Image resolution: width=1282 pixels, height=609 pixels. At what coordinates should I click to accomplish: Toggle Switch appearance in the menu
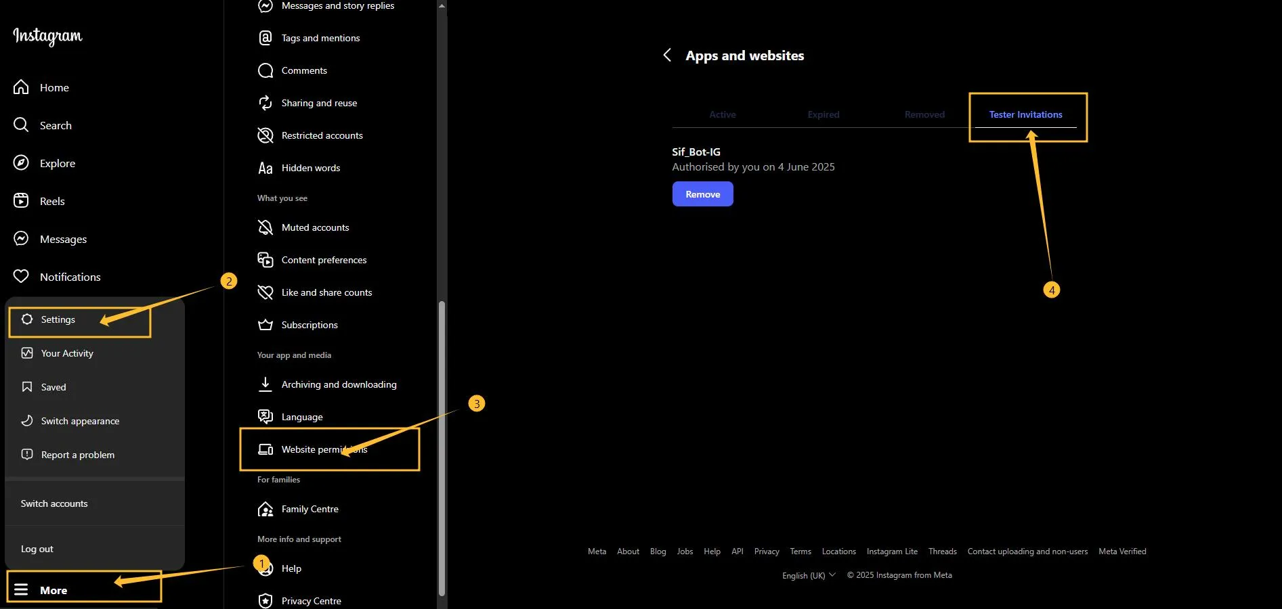pyautogui.click(x=80, y=421)
